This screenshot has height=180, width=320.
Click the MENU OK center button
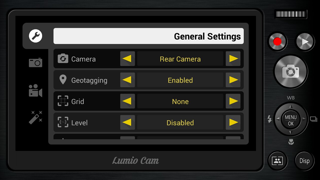click(291, 120)
